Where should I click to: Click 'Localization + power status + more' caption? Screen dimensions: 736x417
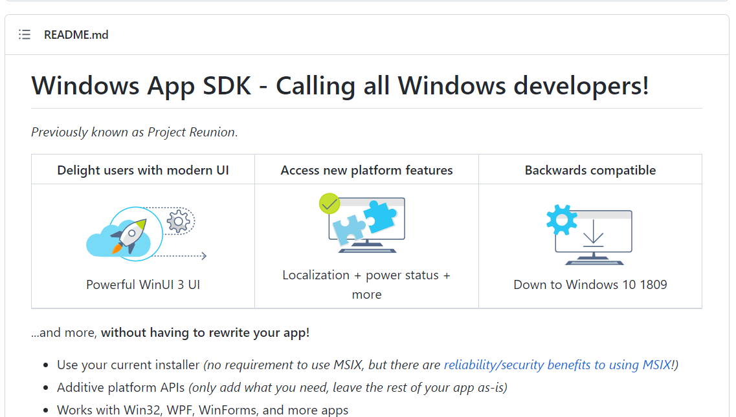[x=366, y=284]
